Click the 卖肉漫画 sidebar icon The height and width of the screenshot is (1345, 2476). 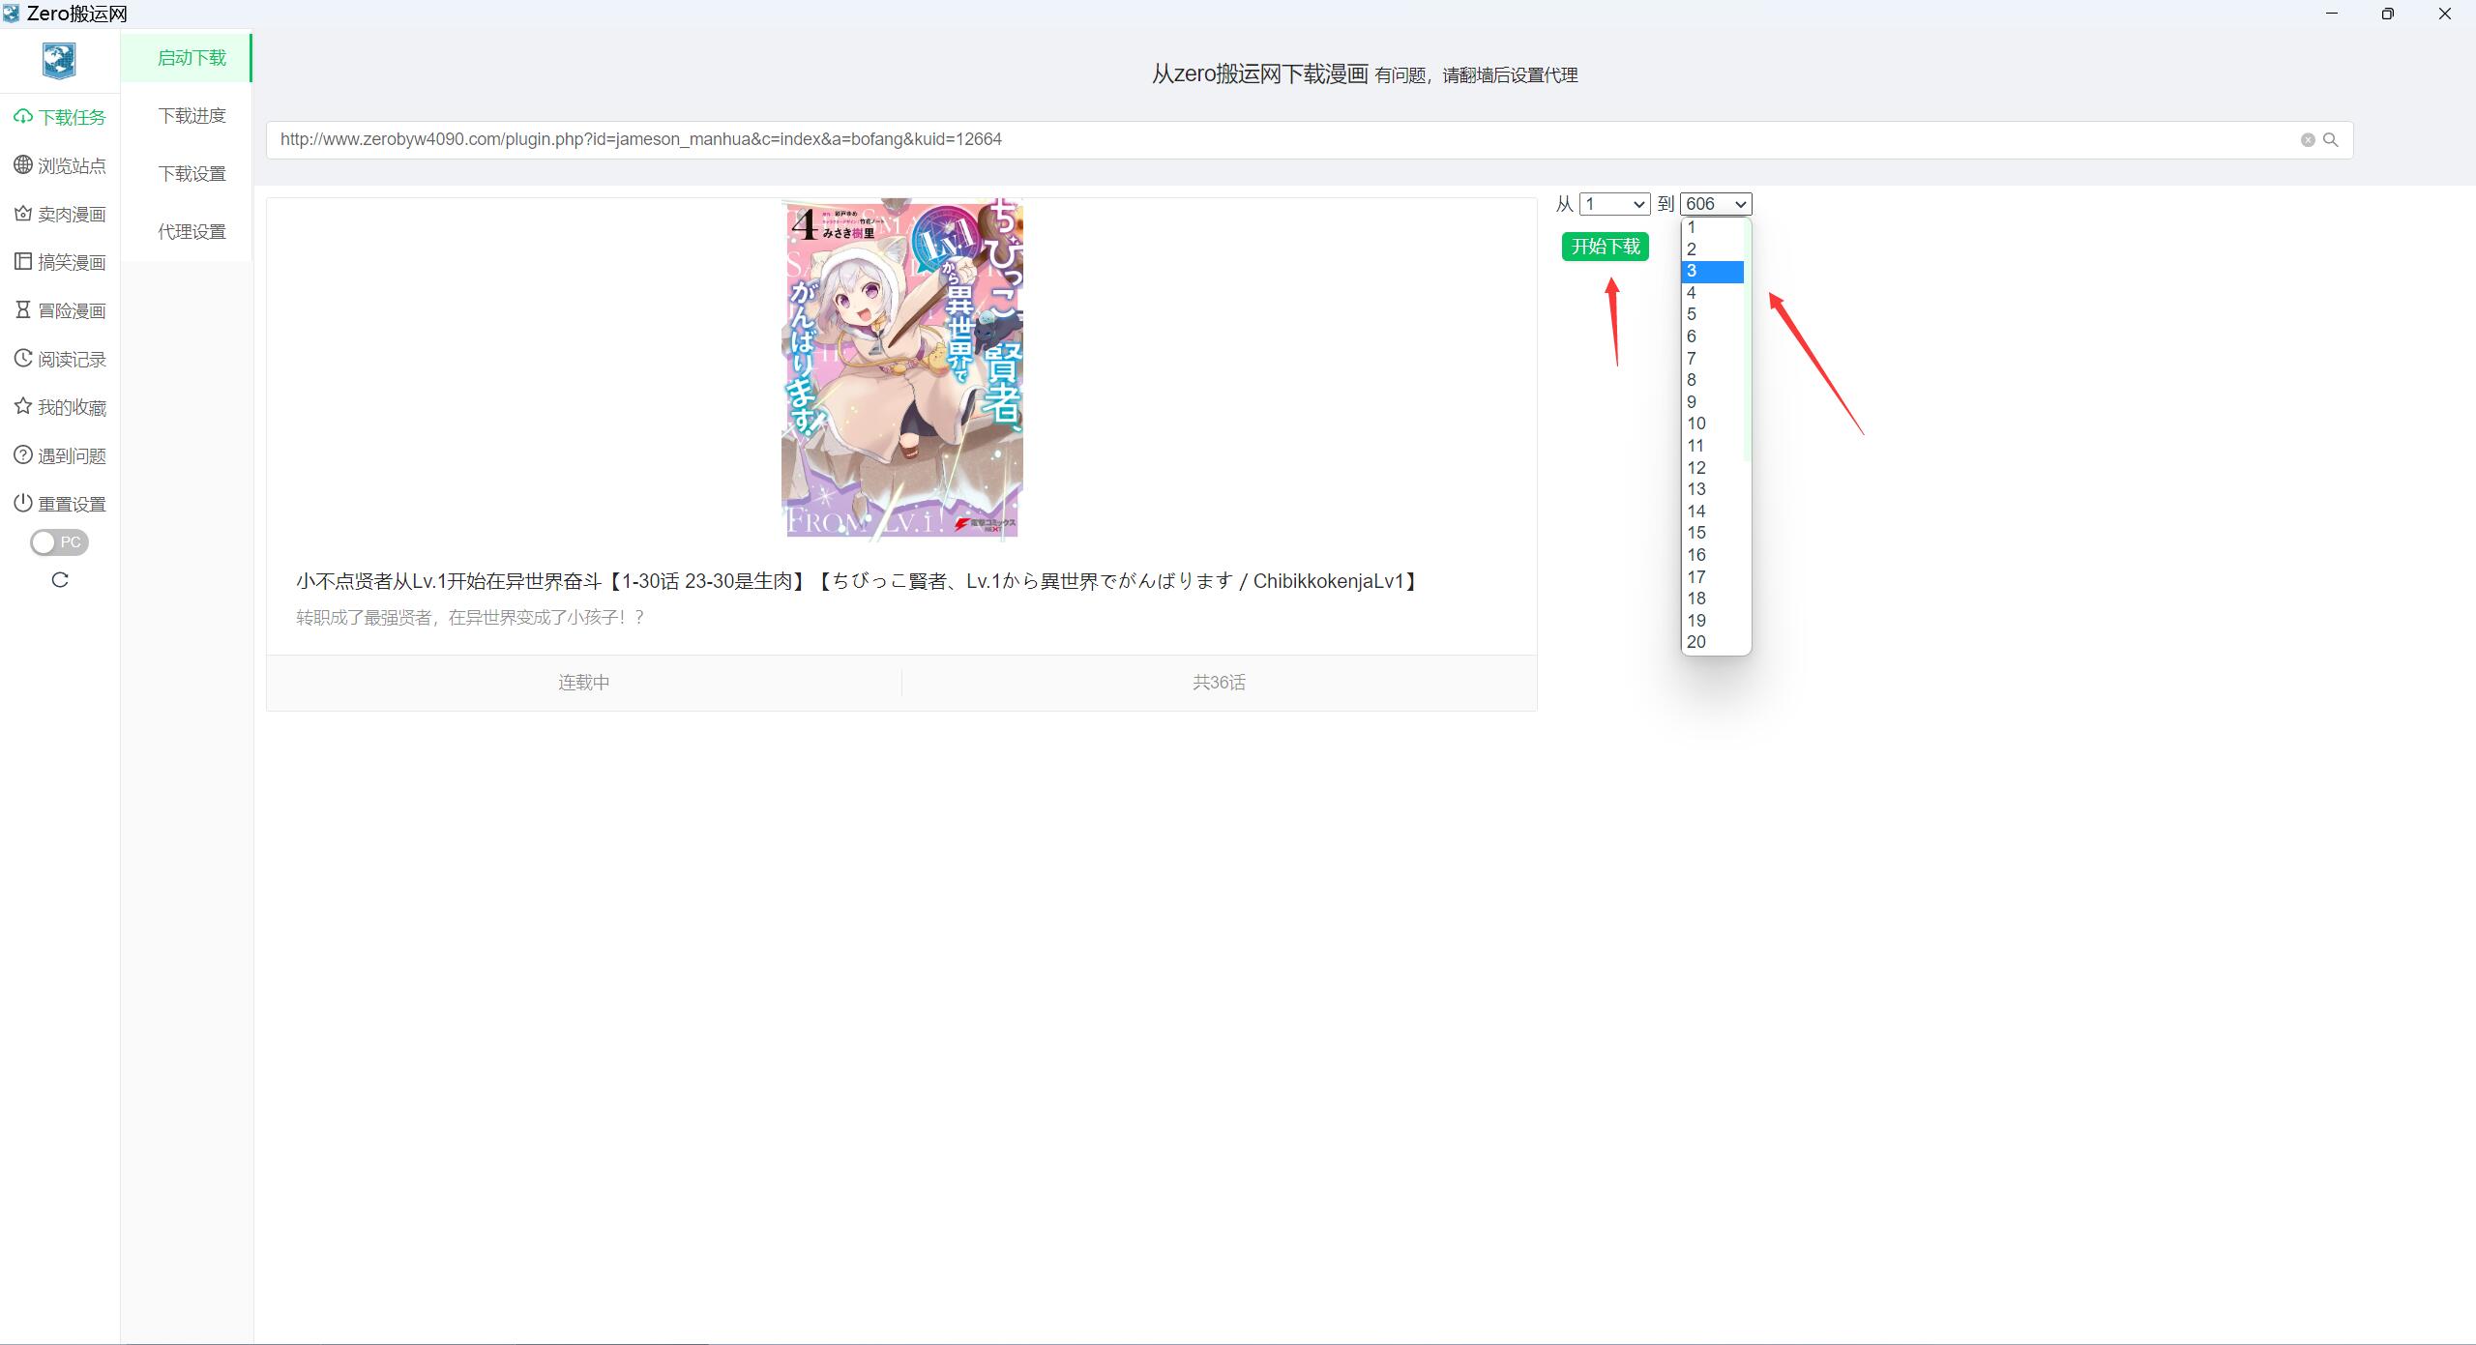23,214
